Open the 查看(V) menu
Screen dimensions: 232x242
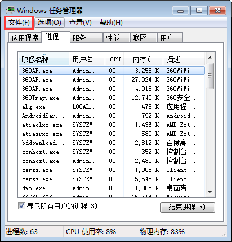tap(81, 23)
